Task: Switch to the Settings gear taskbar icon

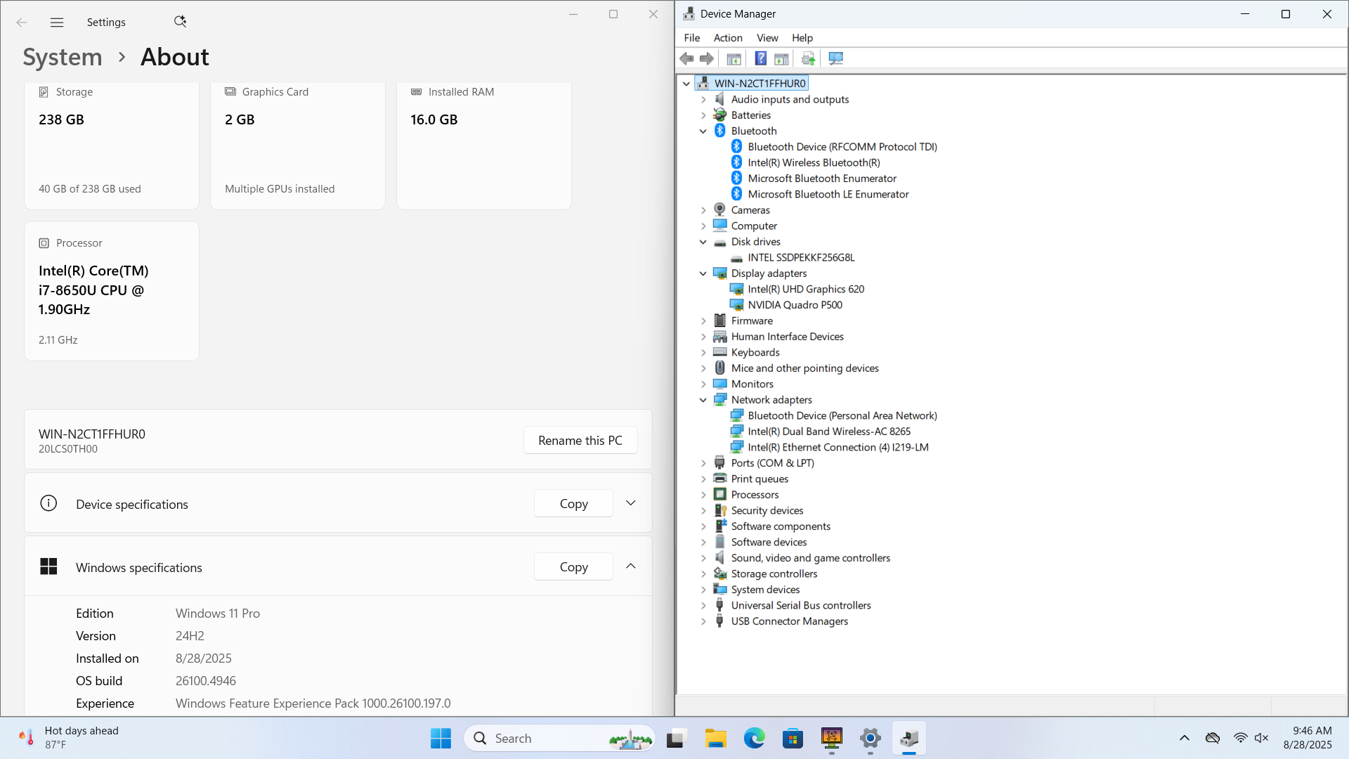Action: click(870, 738)
